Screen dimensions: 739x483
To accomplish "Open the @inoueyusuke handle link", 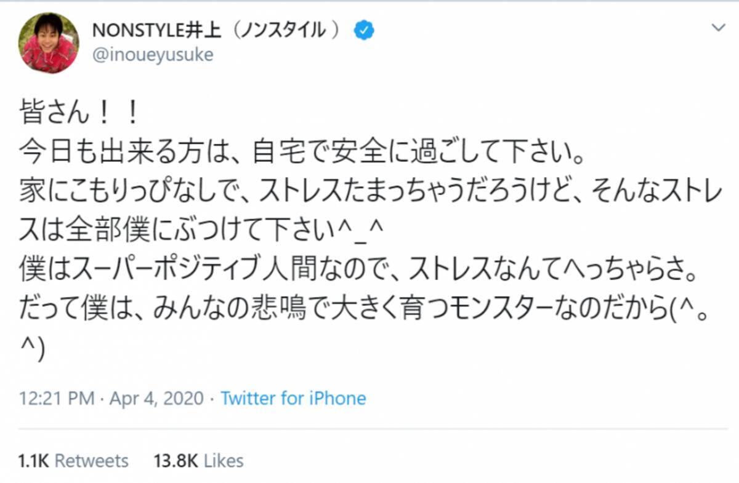I will [152, 55].
